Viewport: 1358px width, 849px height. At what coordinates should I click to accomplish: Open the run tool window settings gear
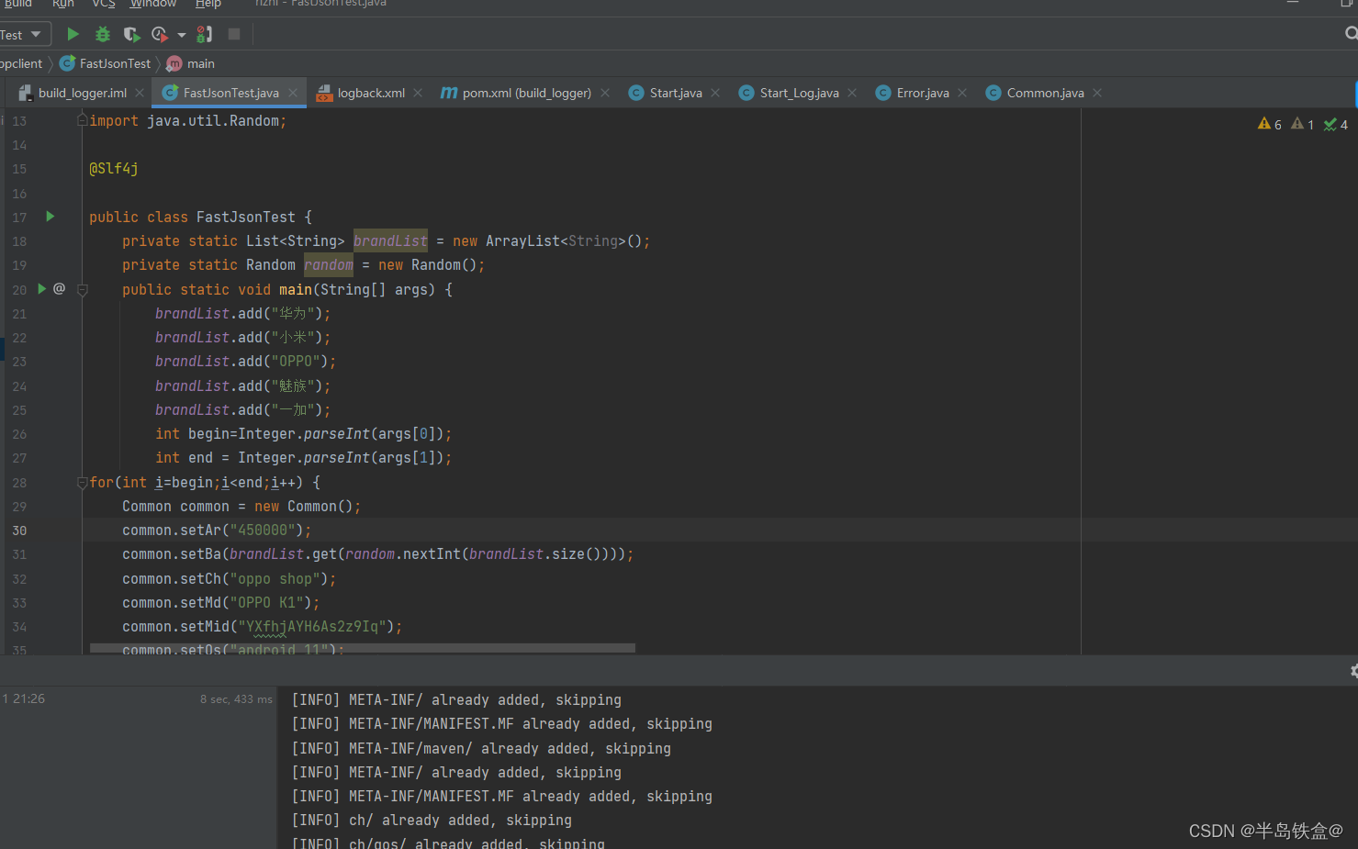pyautogui.click(x=1353, y=671)
